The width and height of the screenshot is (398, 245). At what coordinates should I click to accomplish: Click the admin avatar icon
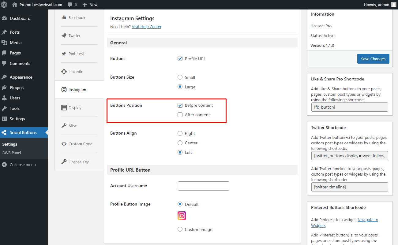click(393, 5)
